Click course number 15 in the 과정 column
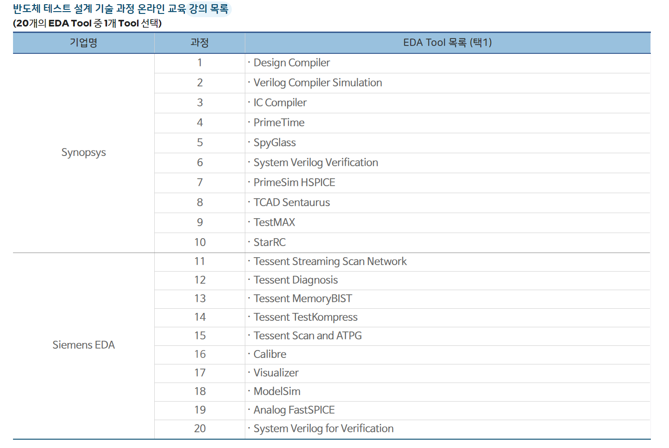The height and width of the screenshot is (448, 669). [200, 336]
